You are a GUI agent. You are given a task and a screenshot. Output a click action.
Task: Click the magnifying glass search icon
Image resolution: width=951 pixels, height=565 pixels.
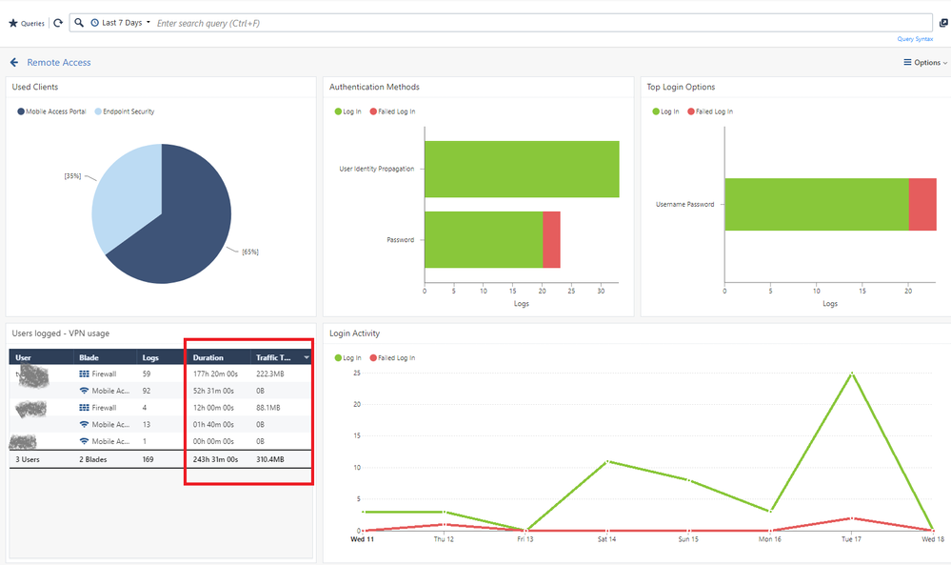pyautogui.click(x=79, y=23)
